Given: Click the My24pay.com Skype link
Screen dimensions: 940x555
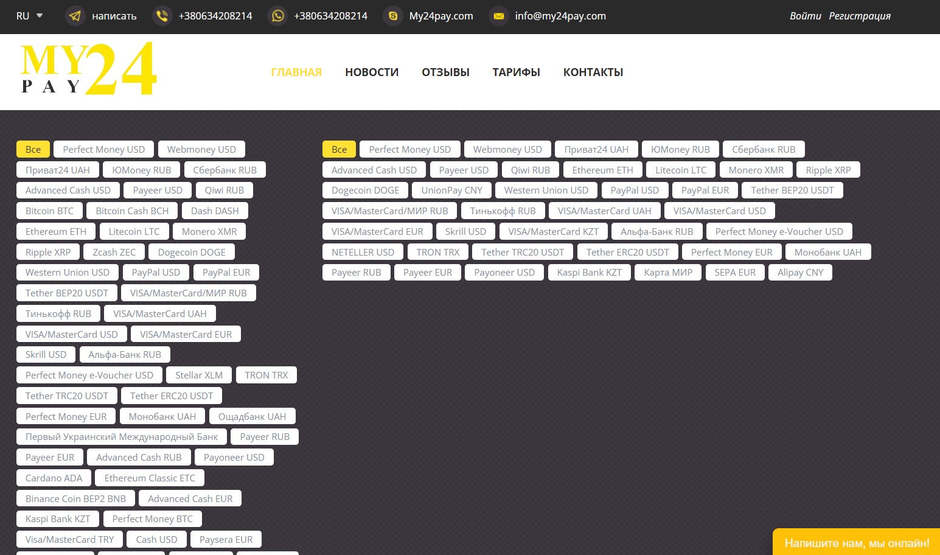Looking at the screenshot, I should (x=441, y=16).
